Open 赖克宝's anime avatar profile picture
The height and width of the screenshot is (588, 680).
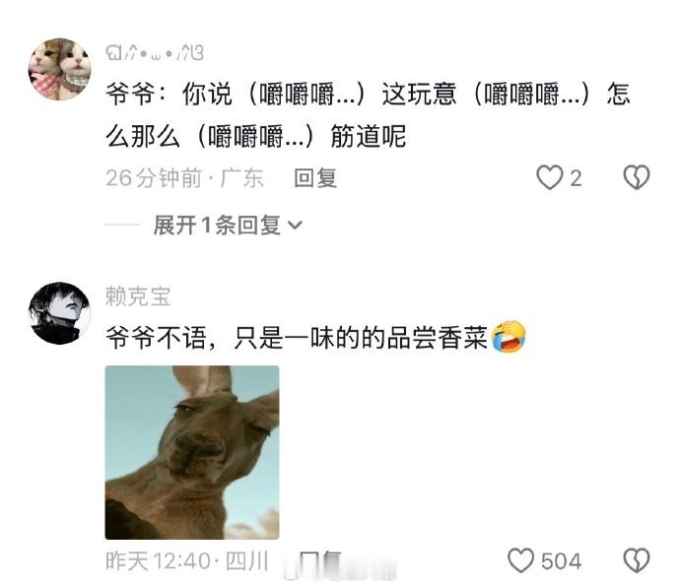59,313
